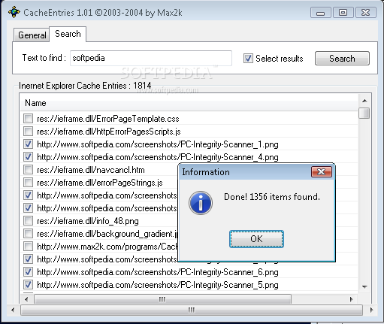This screenshot has height=324, width=384.
Task: Click the window's bottom scroll left arrow
Action: (x=13, y=310)
